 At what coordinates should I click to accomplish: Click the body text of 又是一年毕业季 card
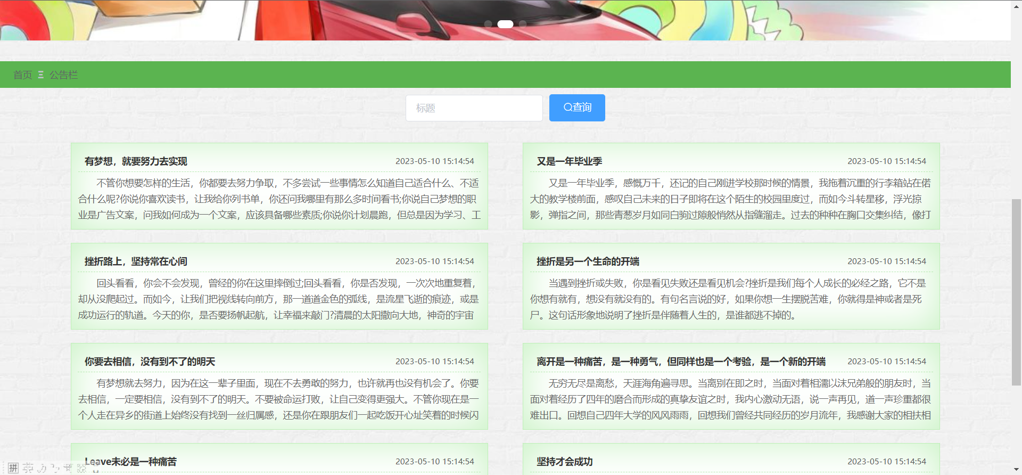pos(730,199)
